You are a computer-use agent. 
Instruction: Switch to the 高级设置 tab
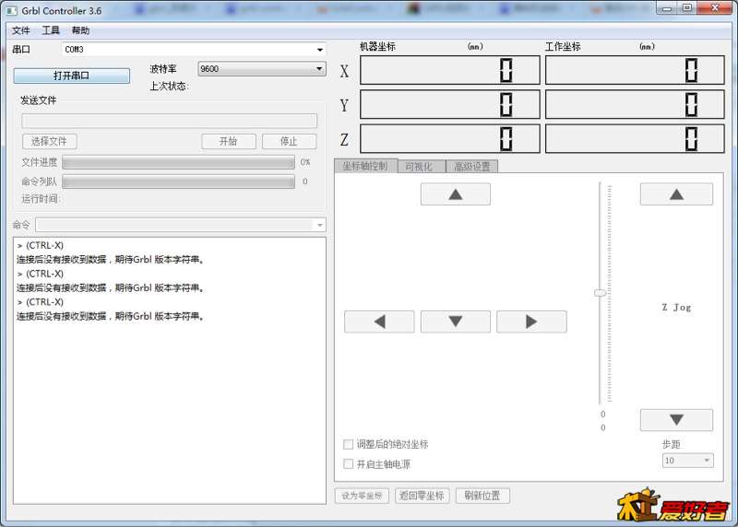pos(472,167)
